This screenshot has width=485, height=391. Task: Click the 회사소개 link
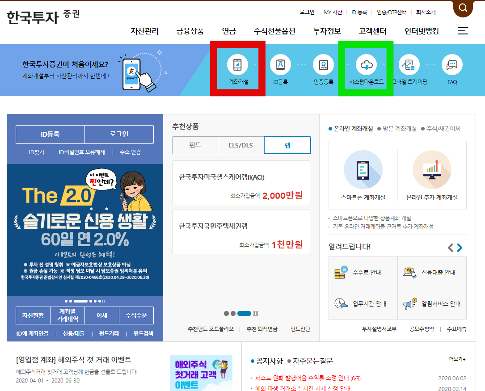[x=426, y=12]
